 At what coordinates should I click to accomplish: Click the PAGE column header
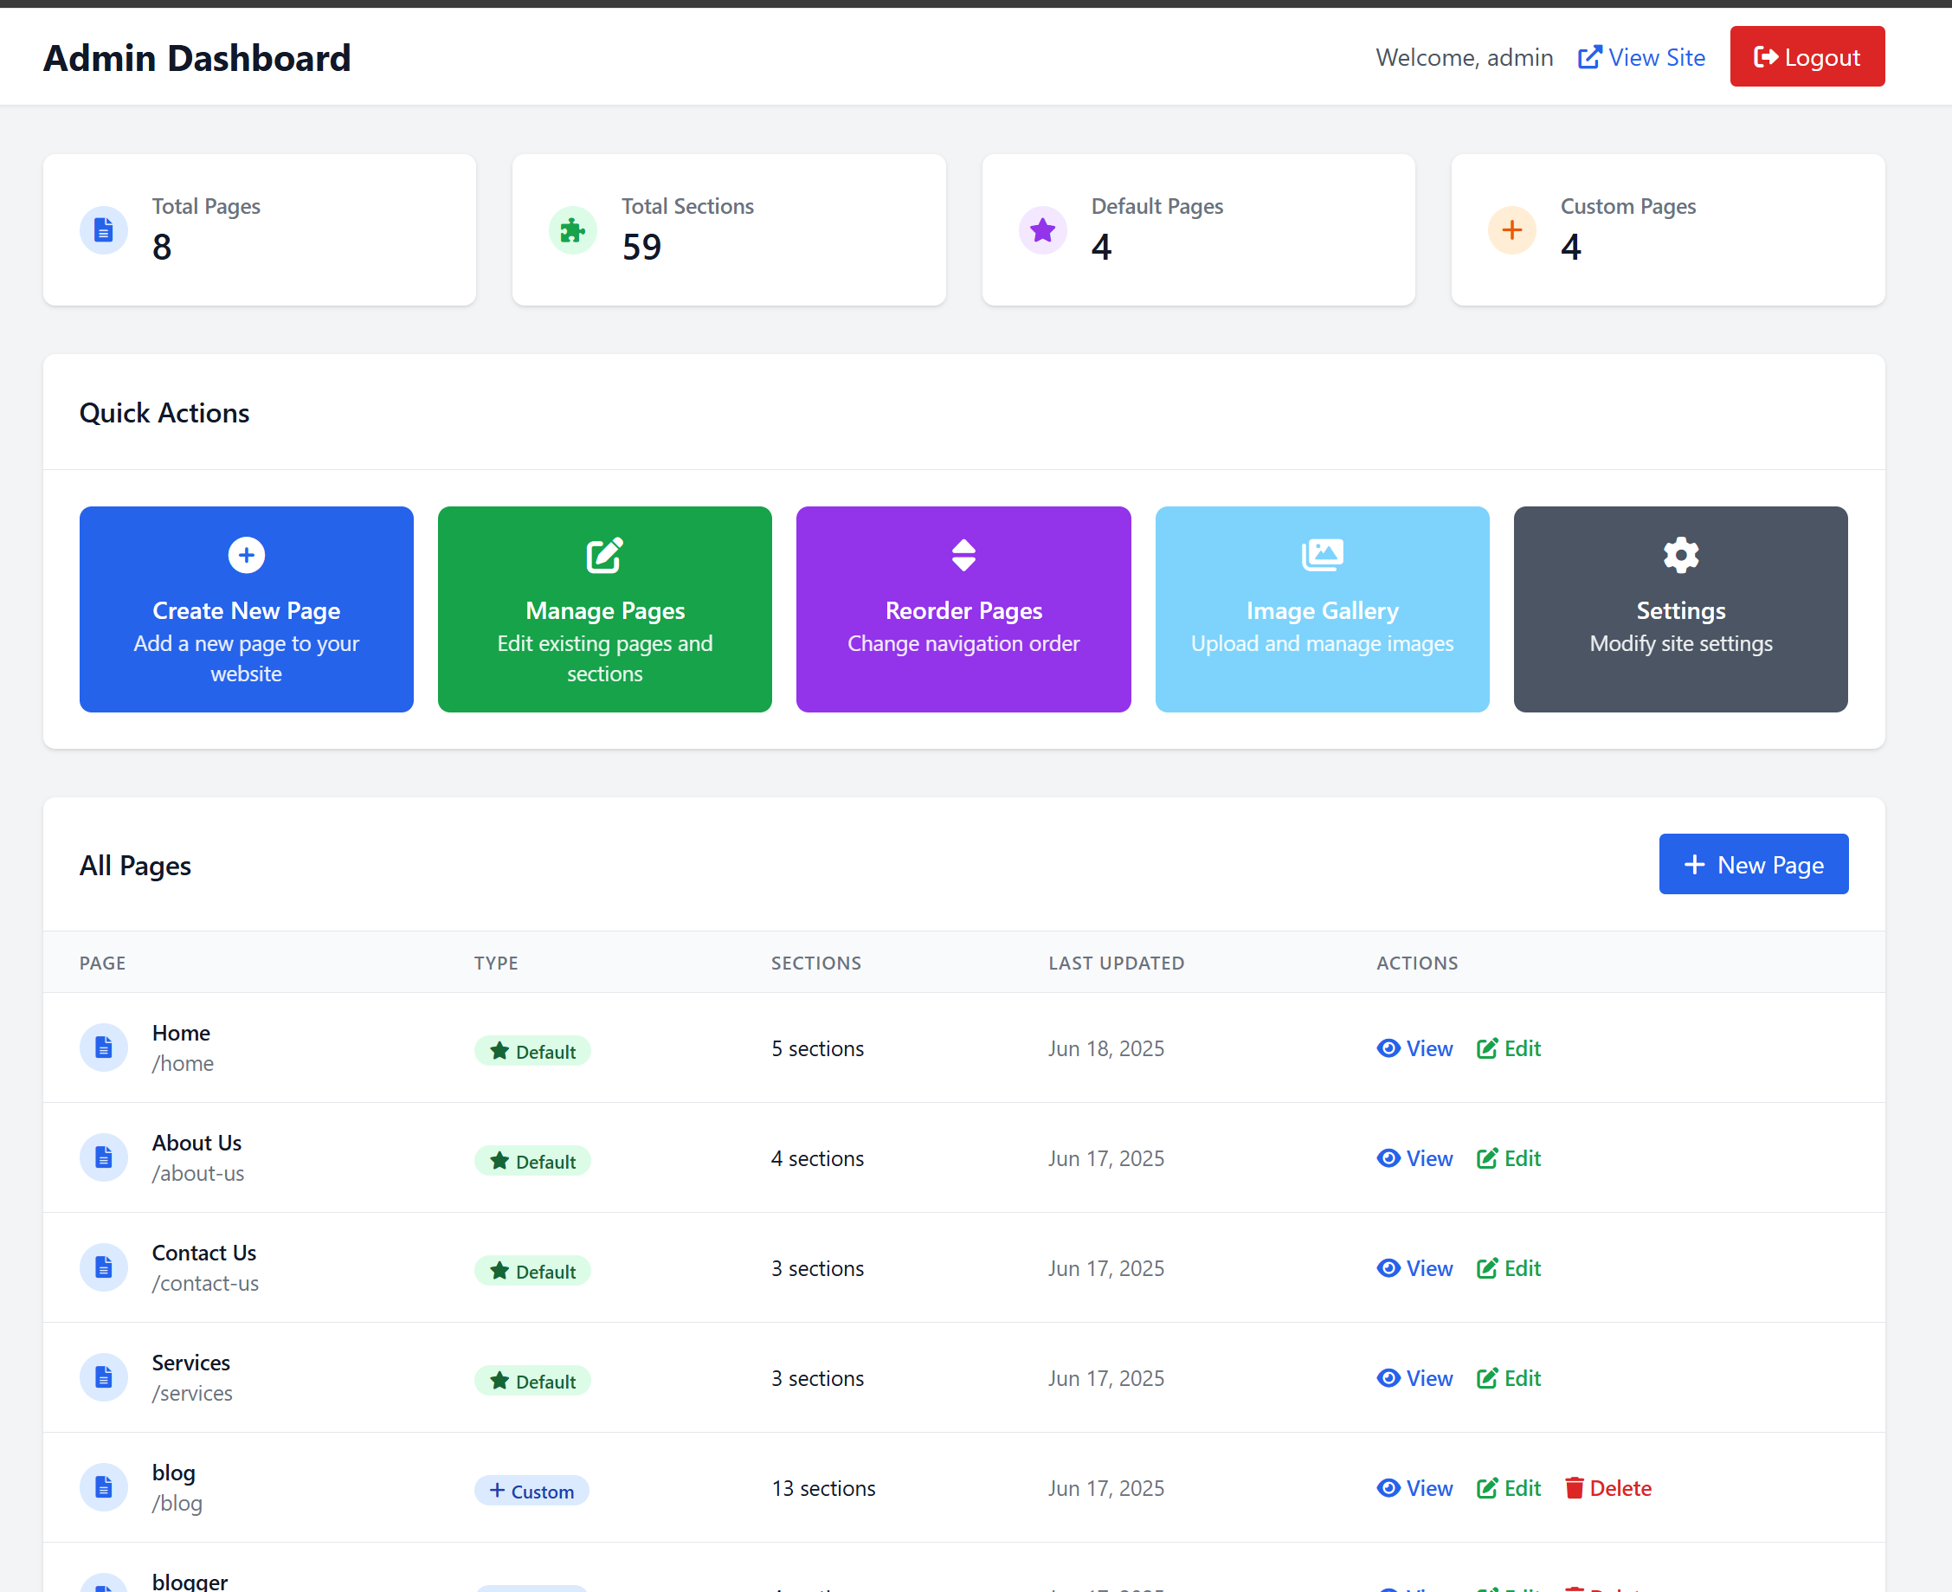point(103,963)
